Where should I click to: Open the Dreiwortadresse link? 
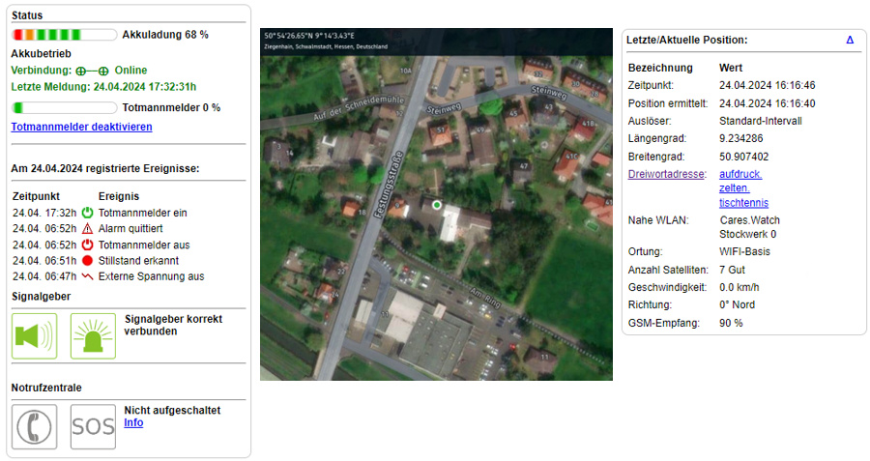tap(667, 174)
